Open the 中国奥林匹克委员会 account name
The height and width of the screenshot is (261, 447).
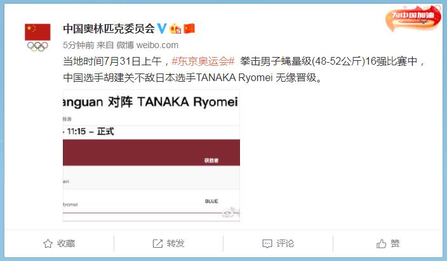(109, 29)
